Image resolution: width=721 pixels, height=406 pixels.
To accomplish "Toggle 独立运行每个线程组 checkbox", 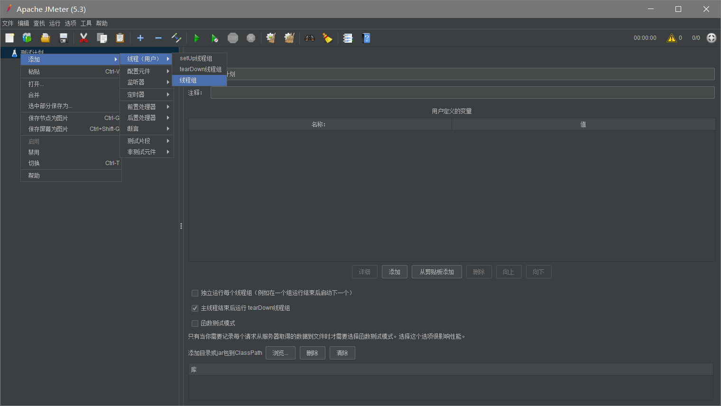I will (x=195, y=293).
